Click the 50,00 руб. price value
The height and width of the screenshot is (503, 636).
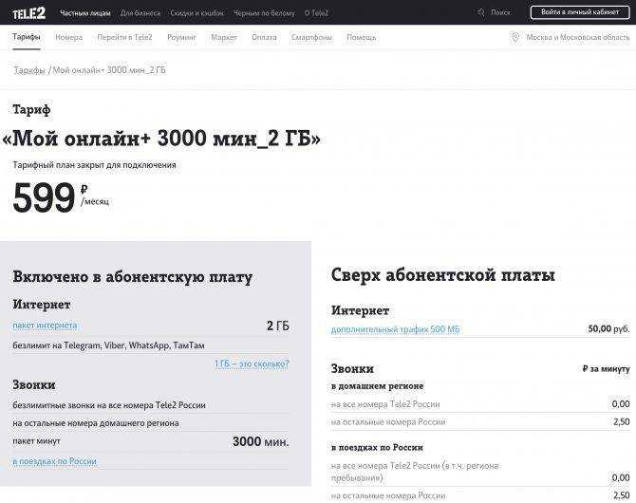click(608, 329)
